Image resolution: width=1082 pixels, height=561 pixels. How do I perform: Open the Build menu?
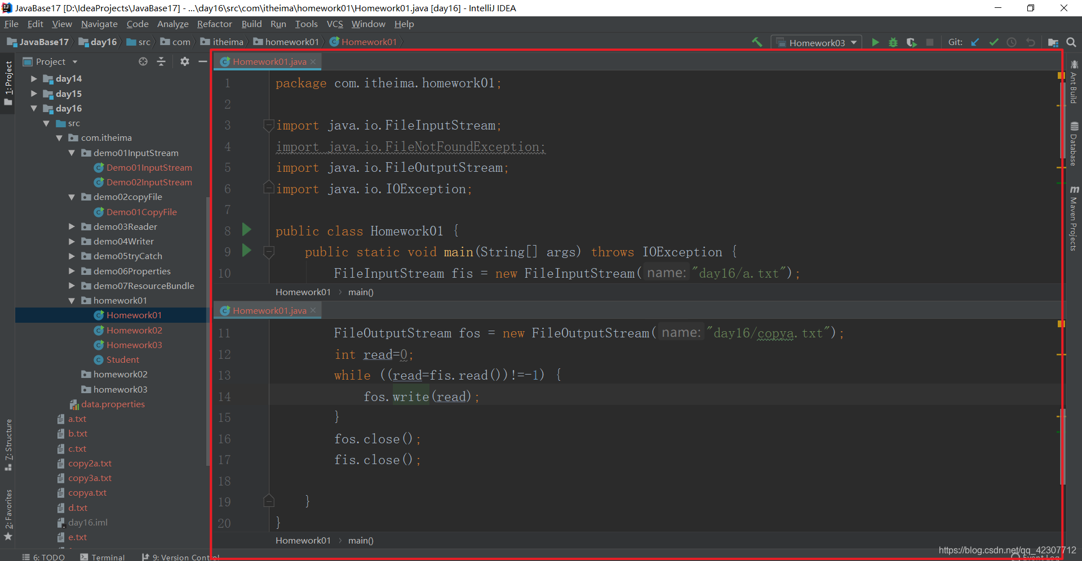[251, 24]
